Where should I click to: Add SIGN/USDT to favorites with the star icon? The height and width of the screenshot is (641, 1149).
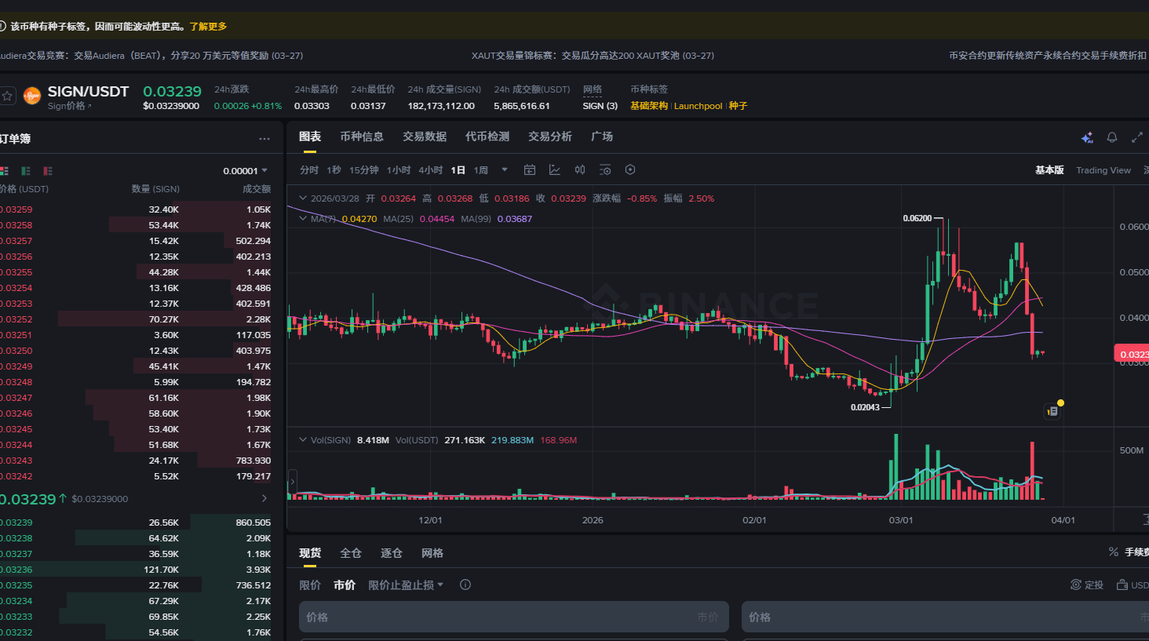point(7,96)
